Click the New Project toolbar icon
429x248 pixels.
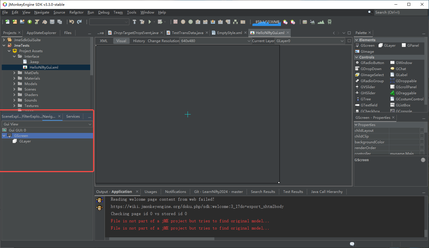15,22
